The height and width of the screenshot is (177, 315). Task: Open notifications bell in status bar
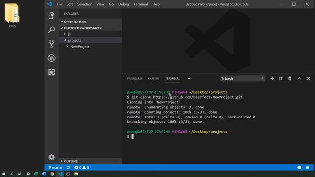(x=307, y=167)
